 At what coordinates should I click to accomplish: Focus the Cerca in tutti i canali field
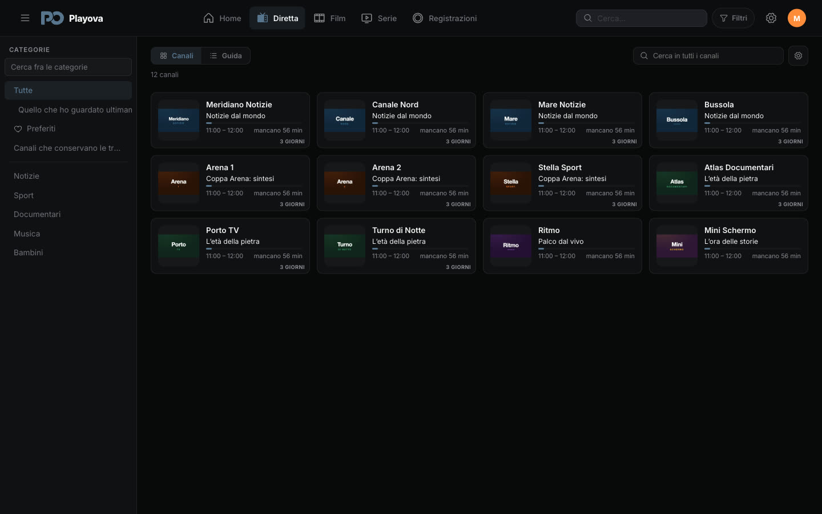(708, 56)
